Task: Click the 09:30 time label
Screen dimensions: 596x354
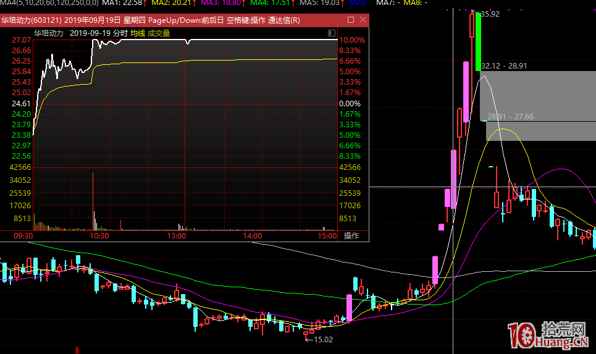Action: (23, 236)
